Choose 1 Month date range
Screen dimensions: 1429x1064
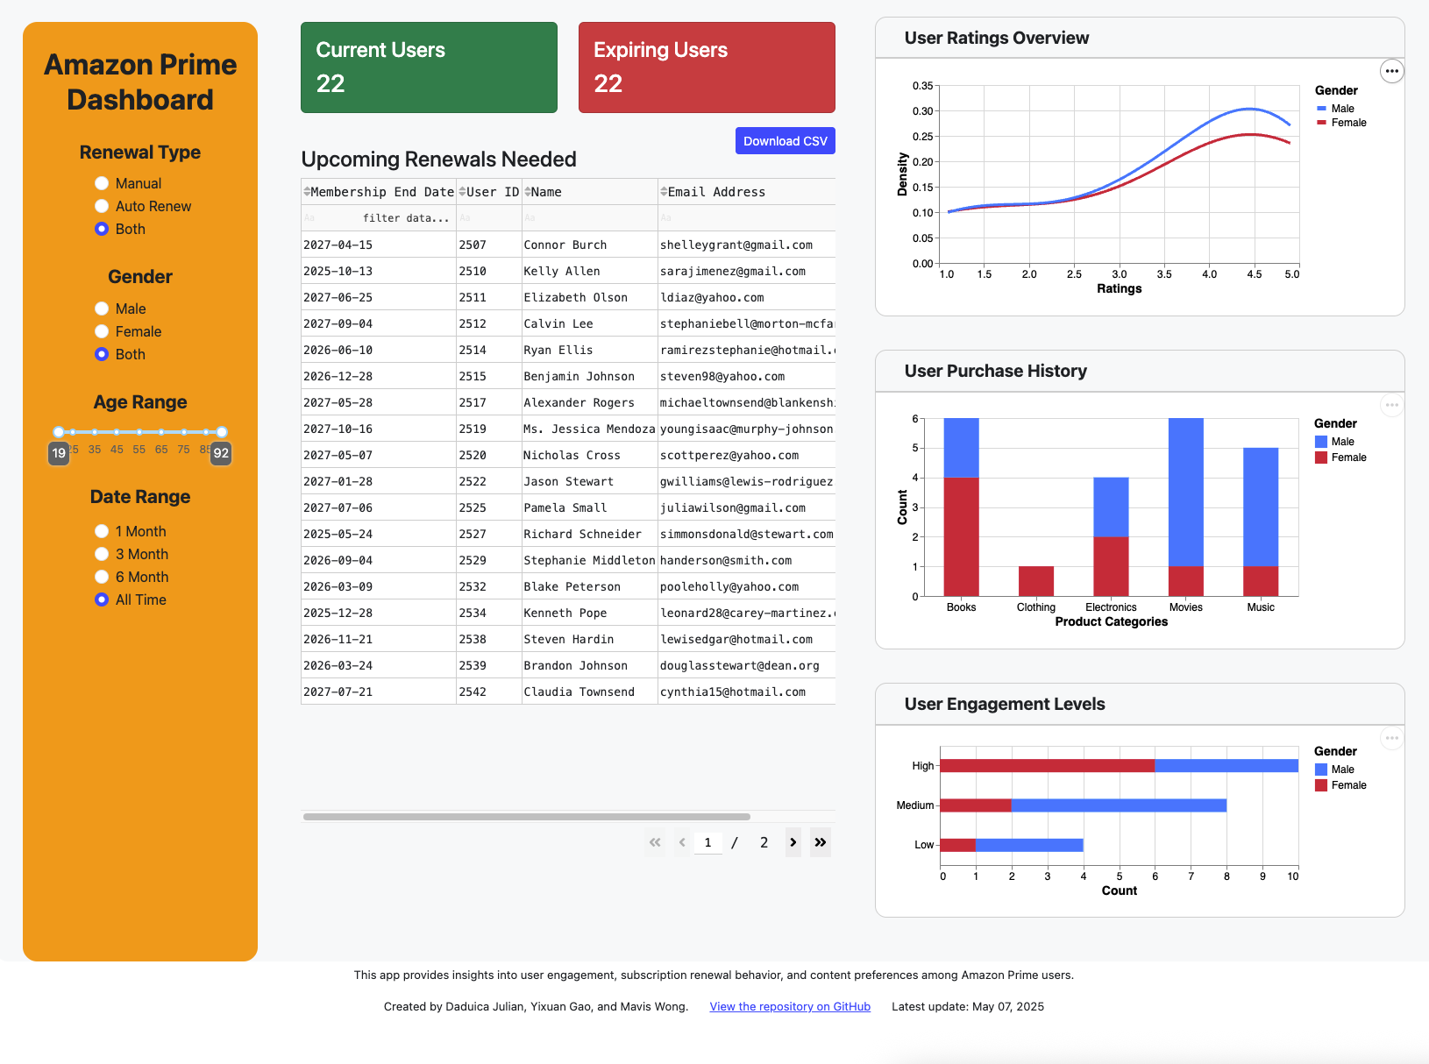coord(102,531)
